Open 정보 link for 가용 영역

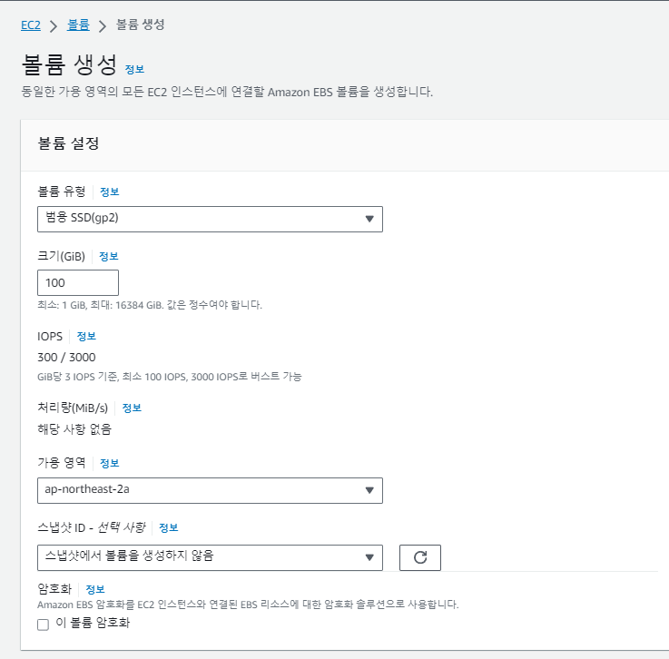(x=109, y=463)
